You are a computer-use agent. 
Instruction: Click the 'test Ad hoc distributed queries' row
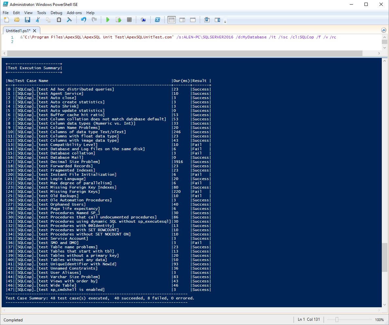pos(108,89)
